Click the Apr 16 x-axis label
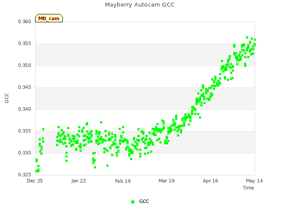Image resolution: width=281 pixels, height=210 pixels. (210, 181)
